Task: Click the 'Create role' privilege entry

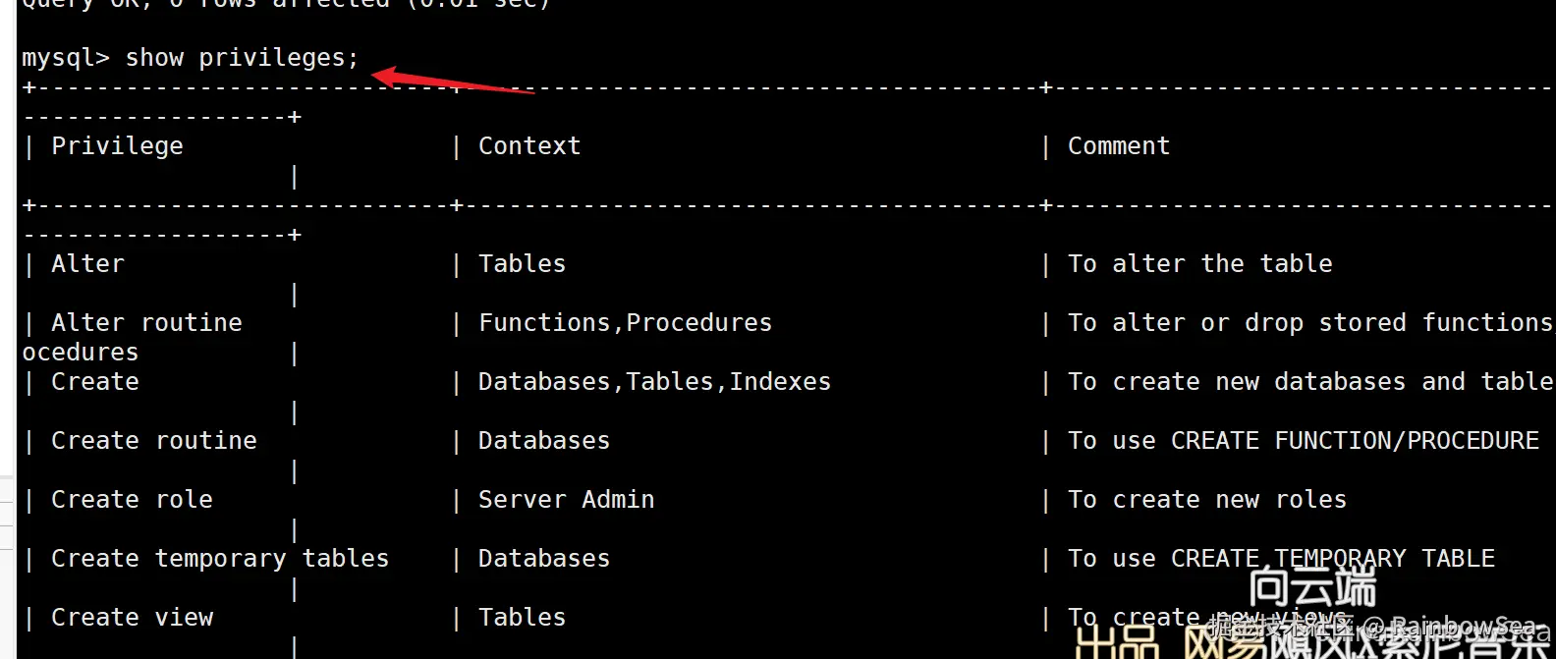Action: 132,500
